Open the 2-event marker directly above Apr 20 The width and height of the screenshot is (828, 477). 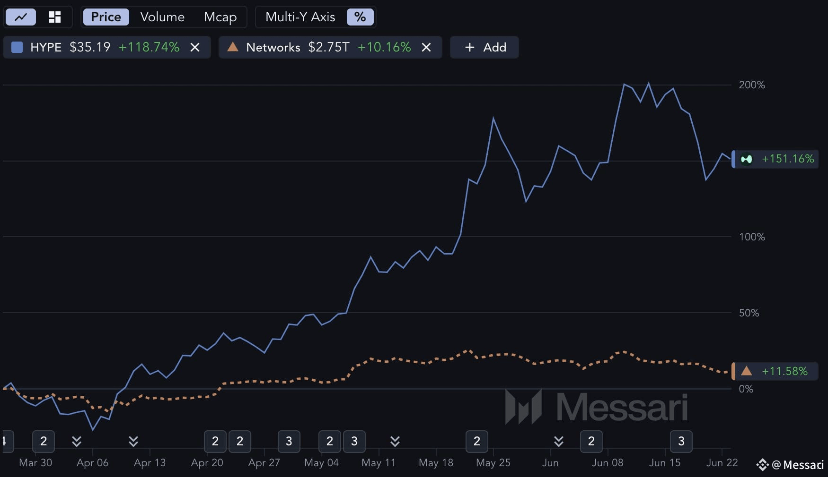pos(215,441)
